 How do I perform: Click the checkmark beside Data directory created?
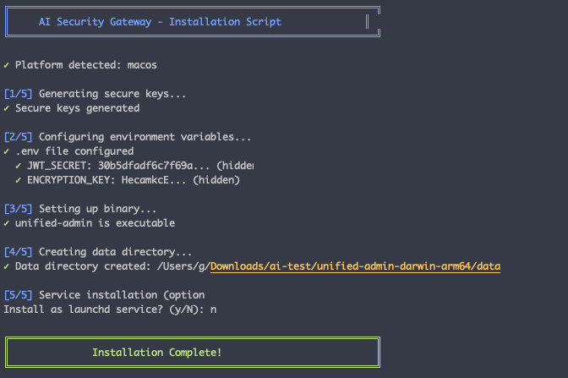pos(7,266)
